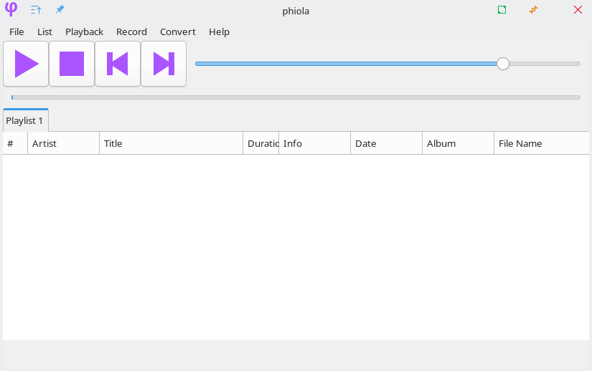Image resolution: width=592 pixels, height=371 pixels.
Task: Open the Record menu
Action: pyautogui.click(x=131, y=32)
